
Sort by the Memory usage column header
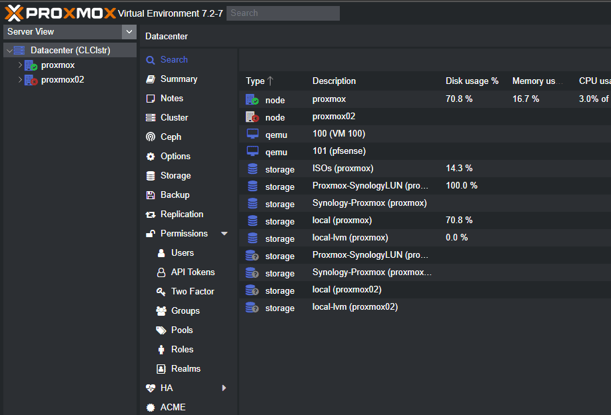(x=537, y=81)
